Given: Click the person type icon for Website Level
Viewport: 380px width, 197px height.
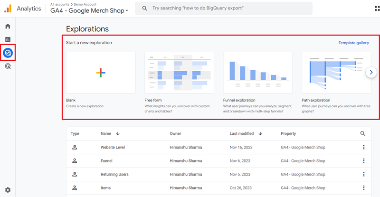Looking at the screenshot, I should tap(75, 147).
